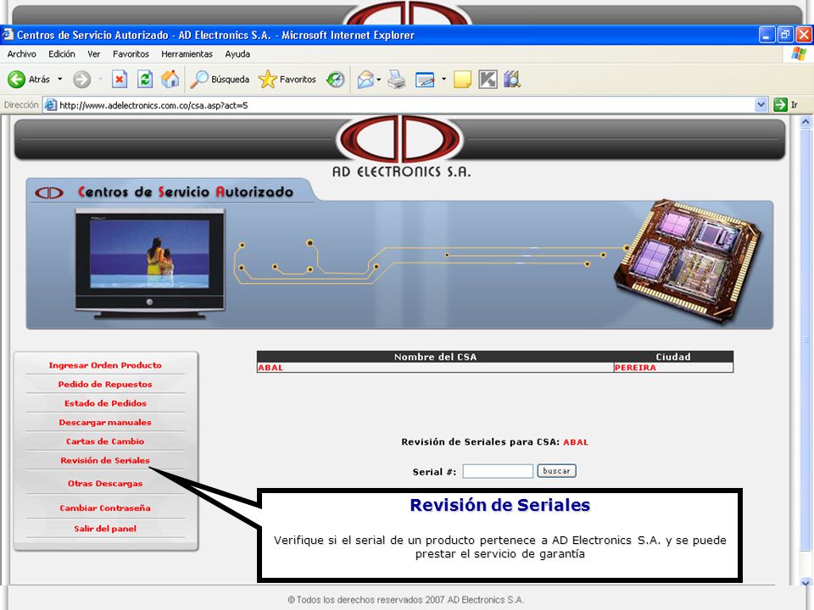Screen dimensions: 814x610
Task: Expand the Atrás history dropdown arrow
Action: click(59, 80)
